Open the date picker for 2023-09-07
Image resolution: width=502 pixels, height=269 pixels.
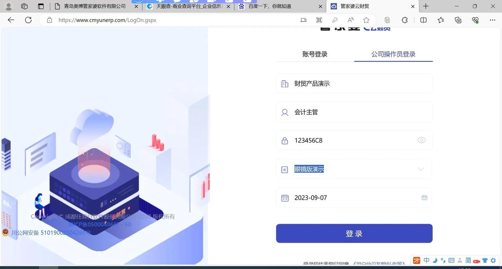(354, 198)
